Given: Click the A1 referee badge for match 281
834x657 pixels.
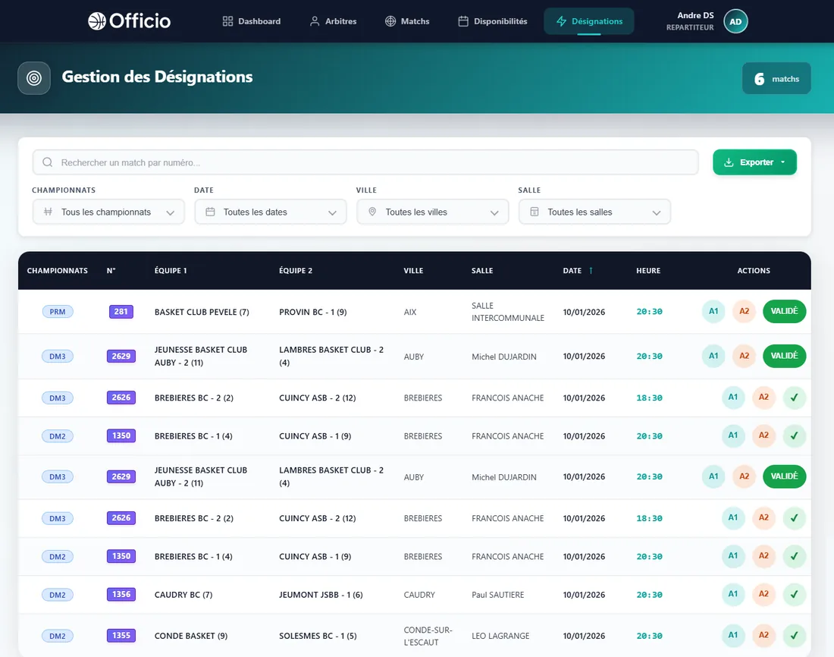Looking at the screenshot, I should click(713, 312).
